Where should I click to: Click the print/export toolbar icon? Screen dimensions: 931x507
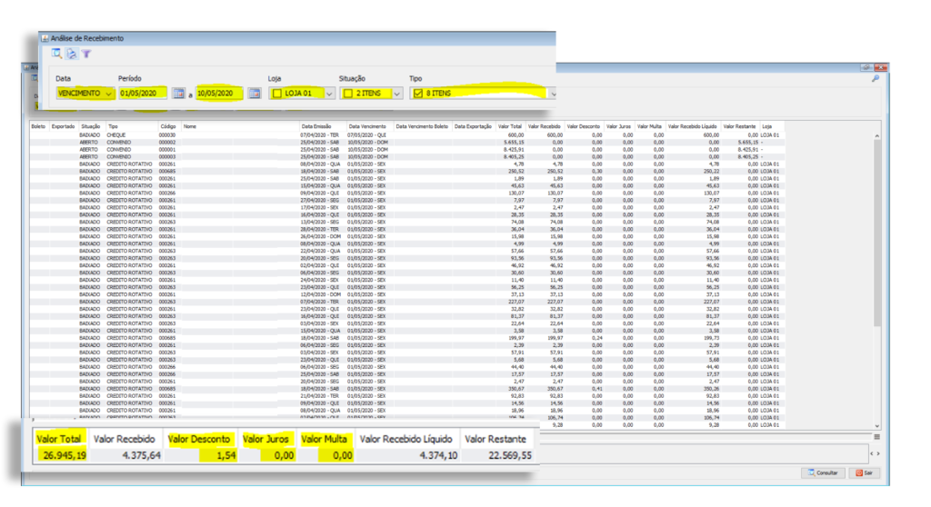(x=71, y=54)
